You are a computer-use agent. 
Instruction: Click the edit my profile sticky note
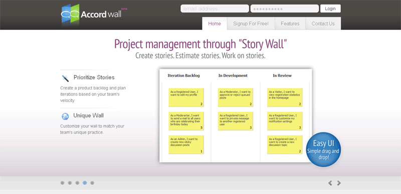[186, 97]
